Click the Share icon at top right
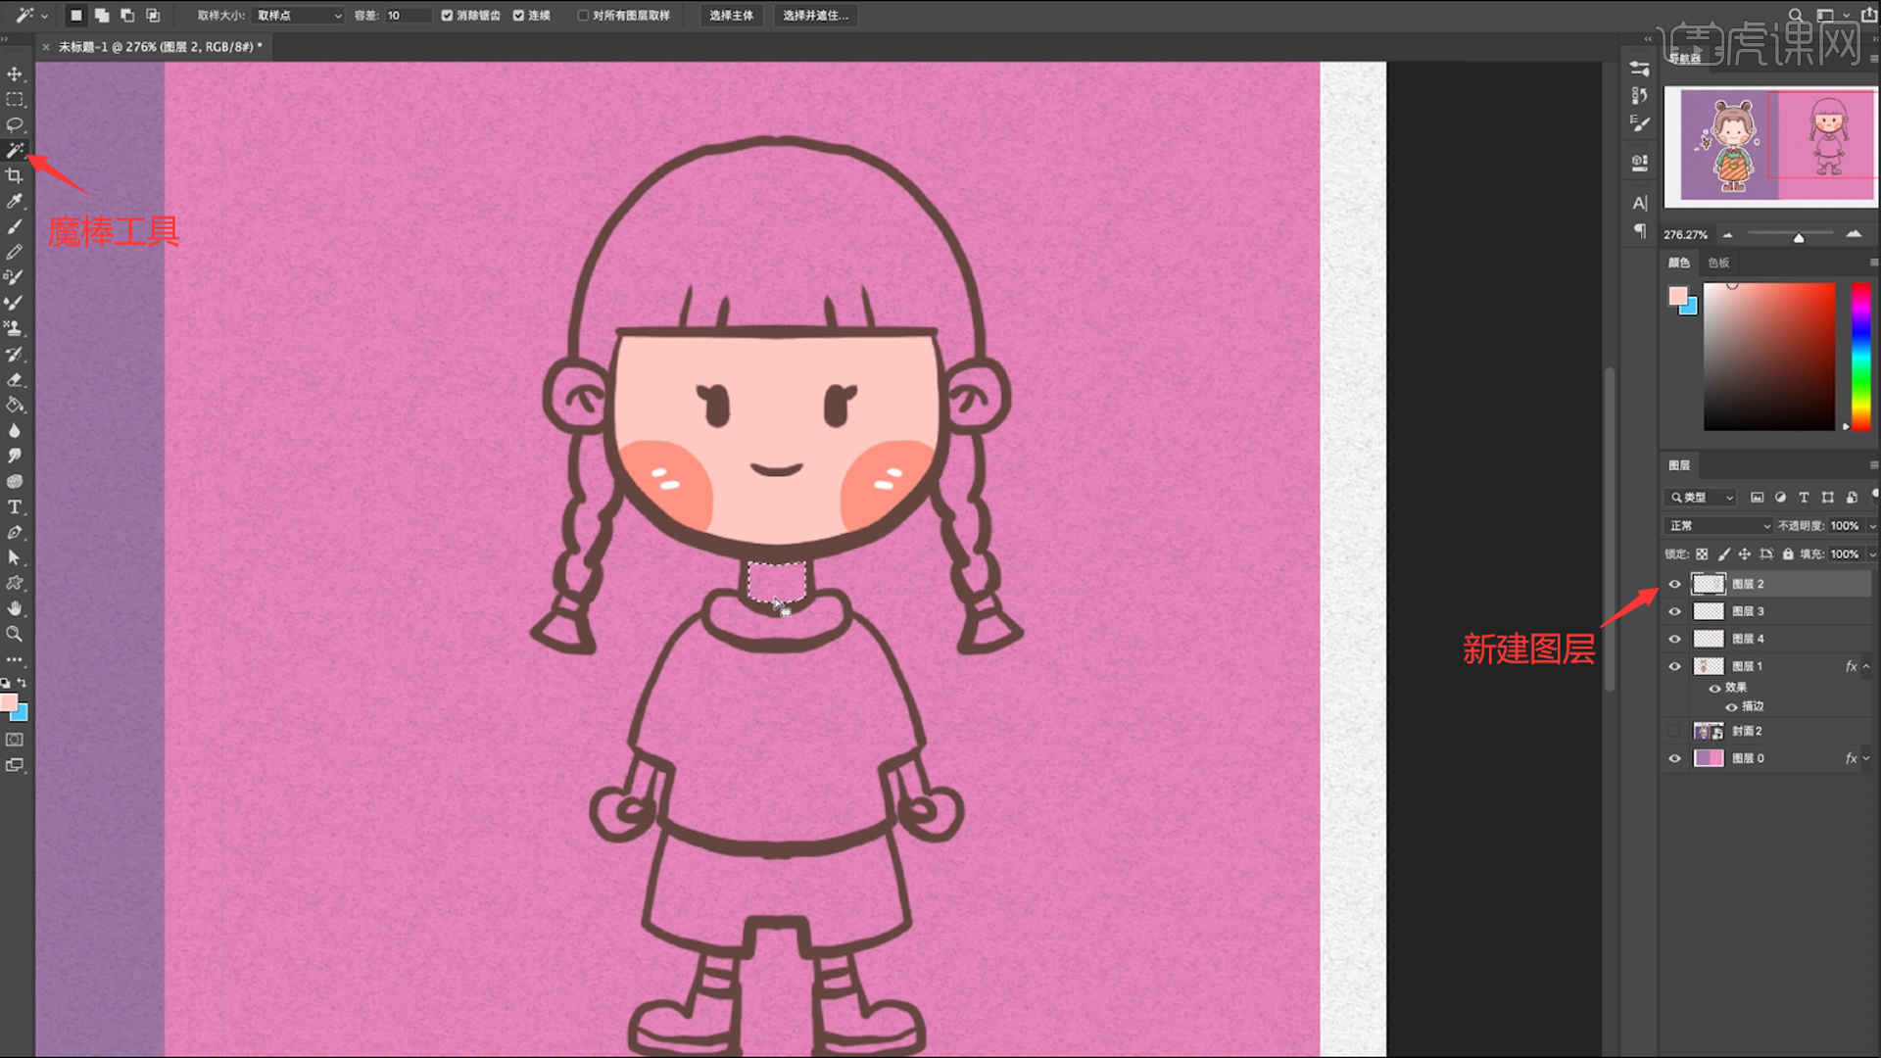 (1869, 16)
